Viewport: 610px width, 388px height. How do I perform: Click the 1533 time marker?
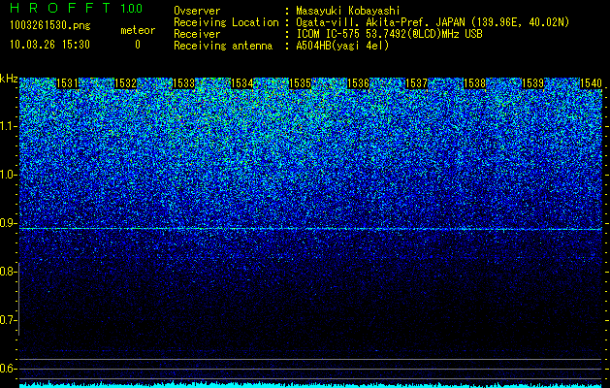(183, 83)
